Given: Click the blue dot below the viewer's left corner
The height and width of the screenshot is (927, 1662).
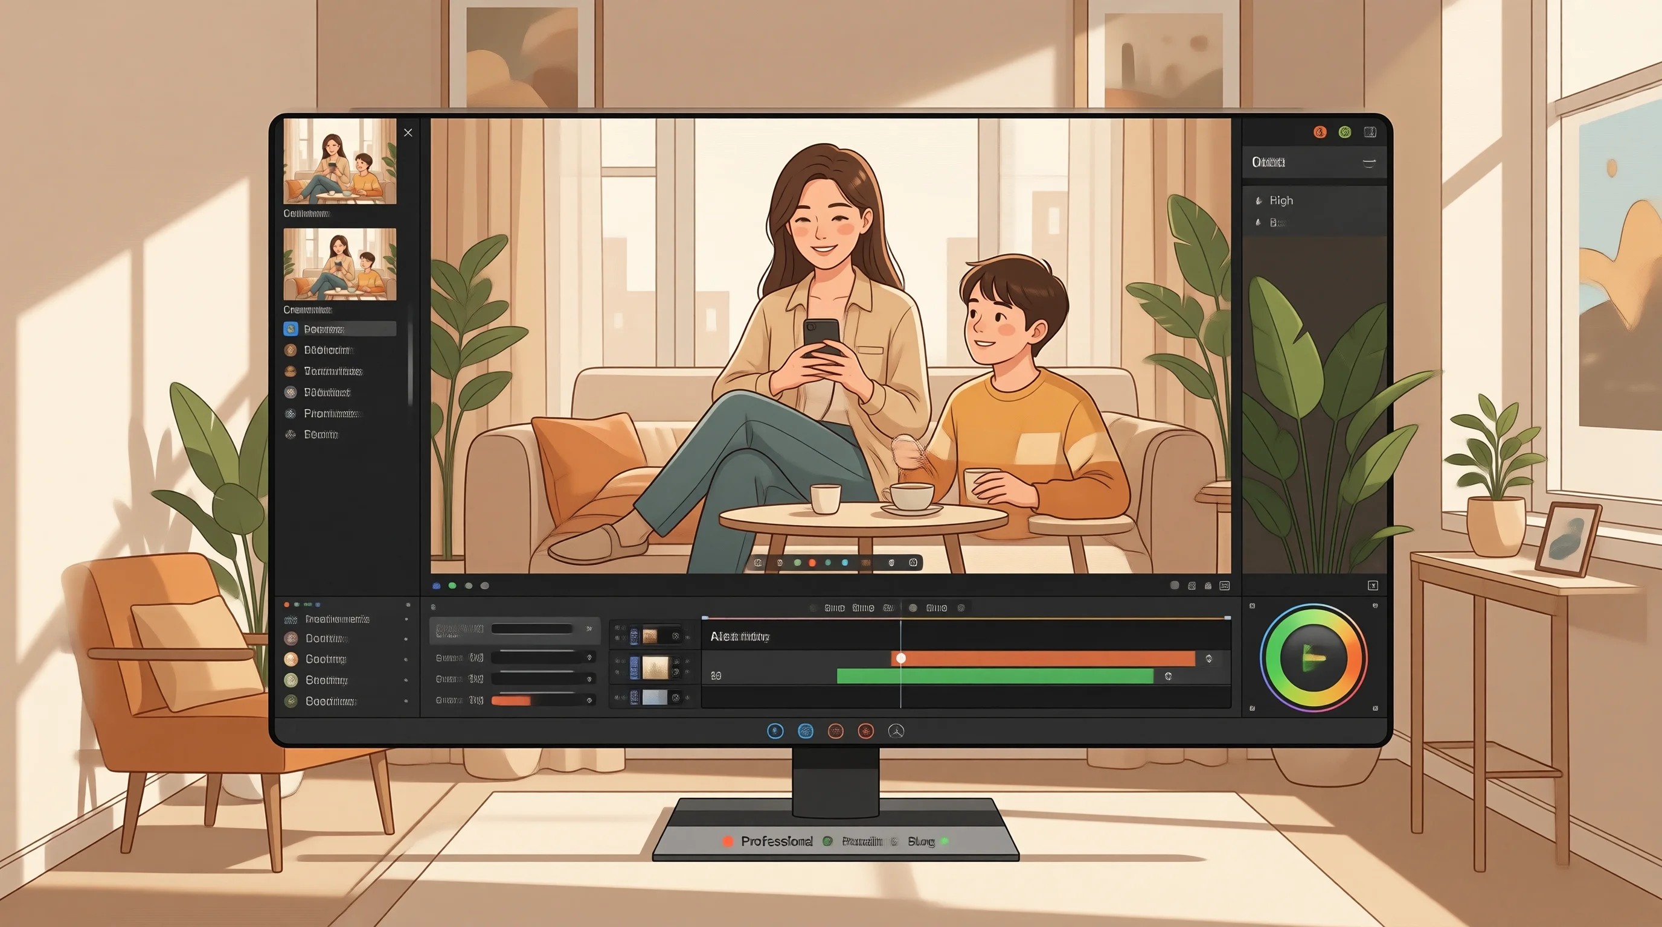Looking at the screenshot, I should click(436, 586).
